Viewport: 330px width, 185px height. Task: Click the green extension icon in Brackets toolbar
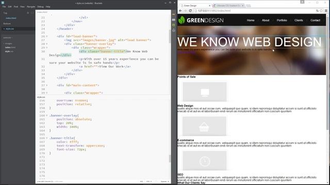[174, 25]
